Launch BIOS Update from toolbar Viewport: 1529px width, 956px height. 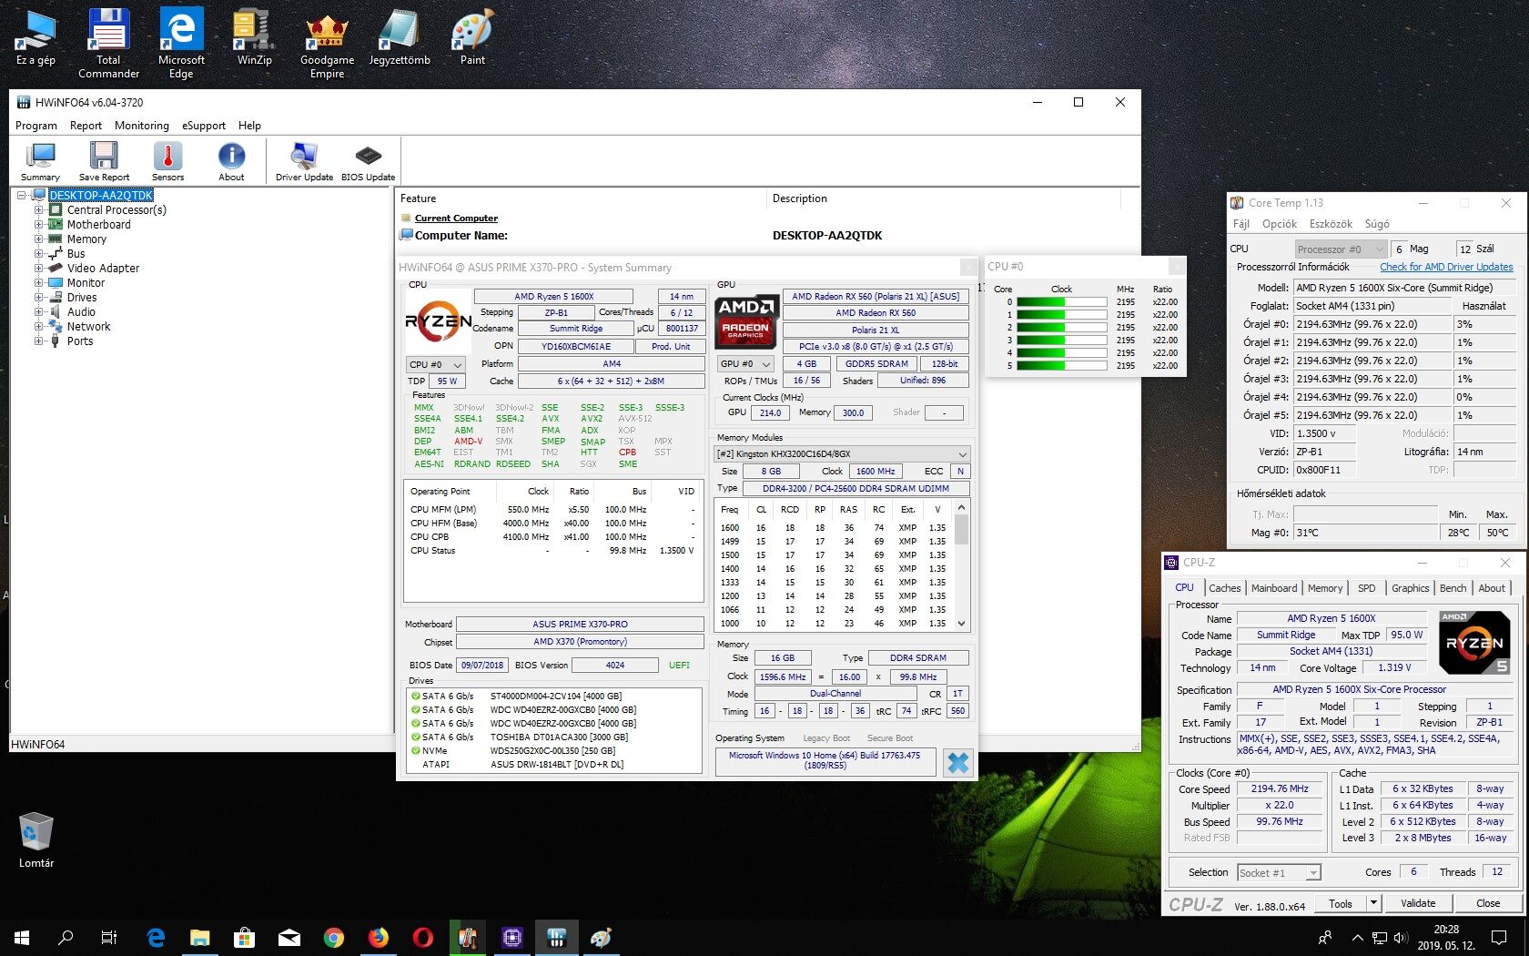[x=368, y=161]
